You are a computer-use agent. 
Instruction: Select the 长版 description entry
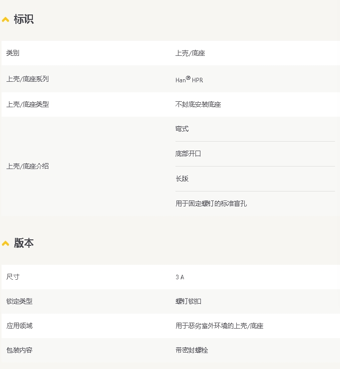pyautogui.click(x=182, y=179)
